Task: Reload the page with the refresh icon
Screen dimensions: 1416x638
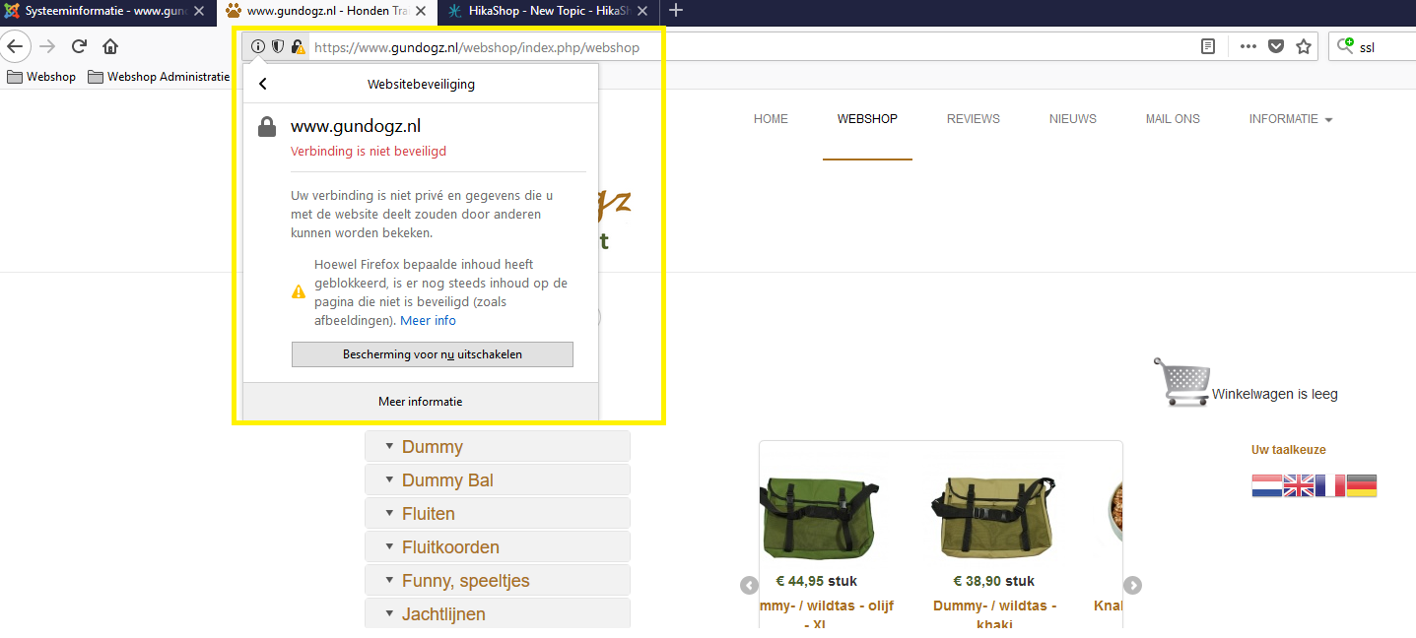Action: (x=79, y=46)
